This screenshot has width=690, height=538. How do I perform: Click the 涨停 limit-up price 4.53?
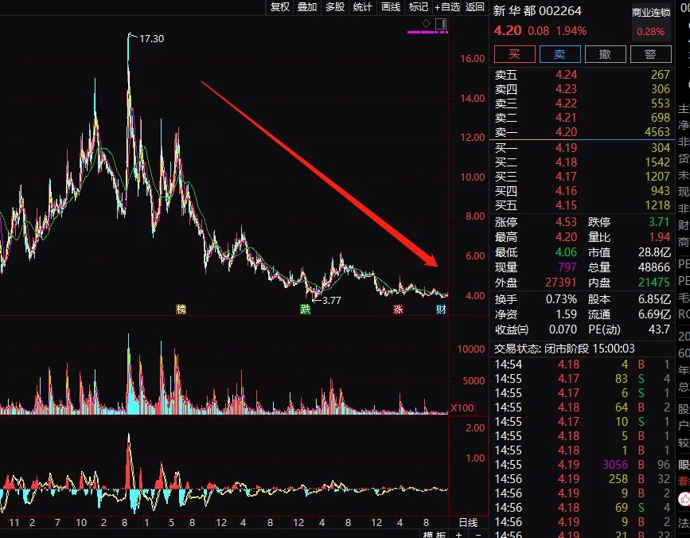click(x=566, y=222)
